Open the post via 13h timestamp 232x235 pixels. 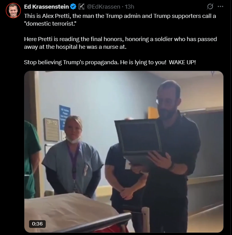tap(129, 7)
